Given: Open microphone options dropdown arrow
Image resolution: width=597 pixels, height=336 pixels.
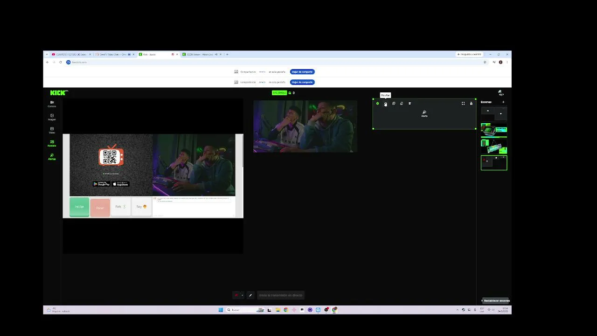Looking at the screenshot, I should (x=242, y=295).
